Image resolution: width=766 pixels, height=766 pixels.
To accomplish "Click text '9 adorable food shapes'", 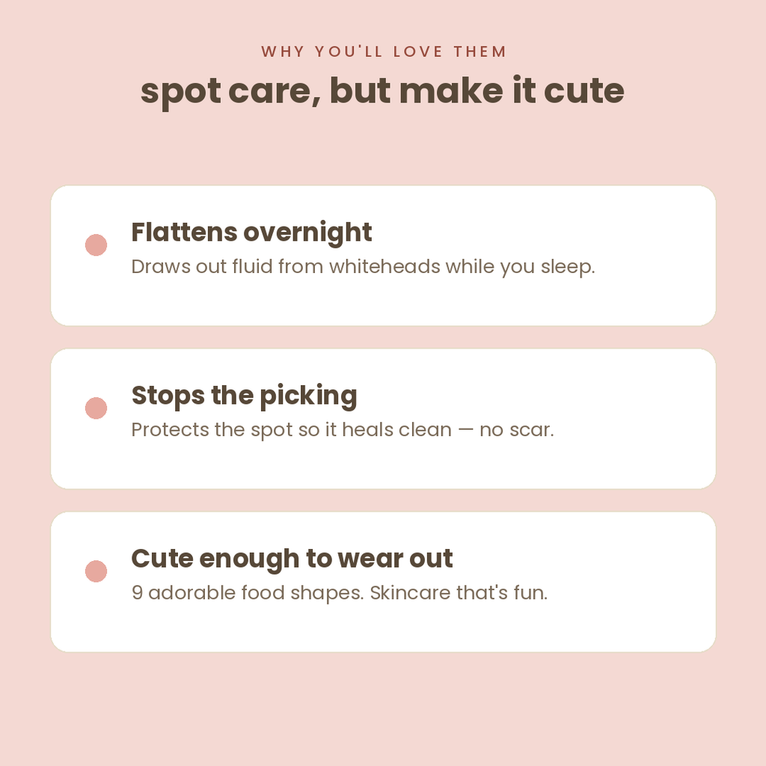I will click(247, 593).
